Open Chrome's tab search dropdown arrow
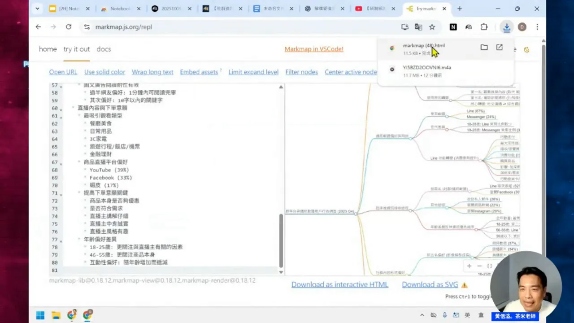 coord(37,9)
